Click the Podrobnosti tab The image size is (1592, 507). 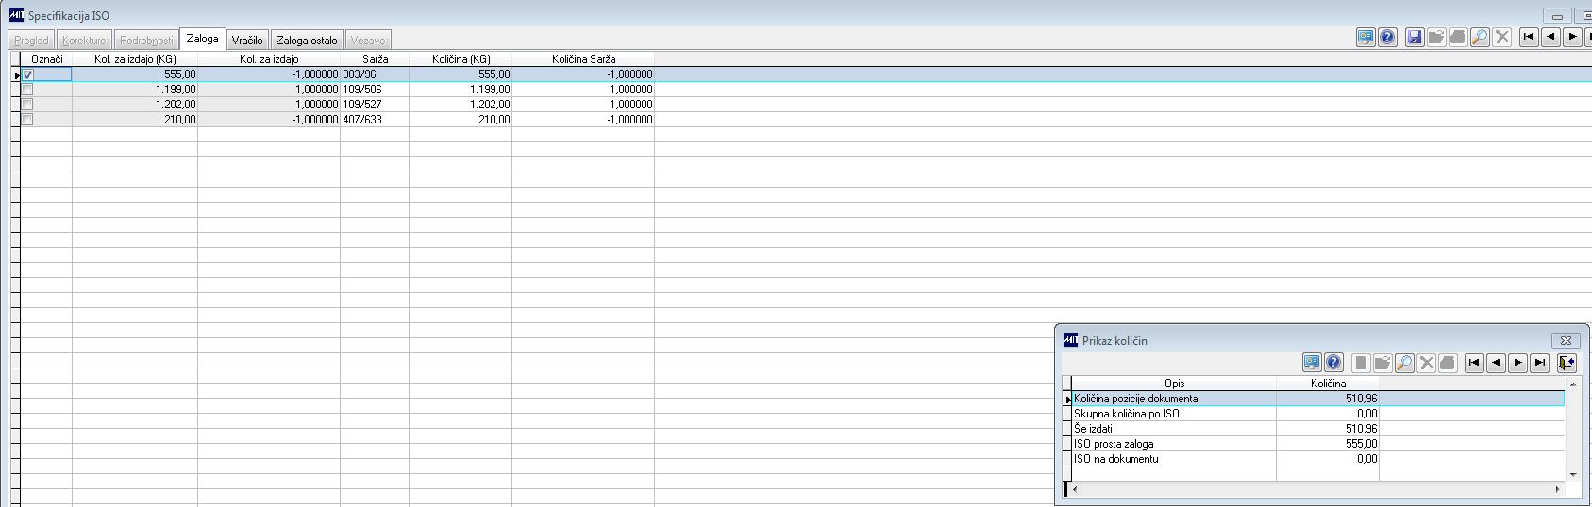(146, 40)
